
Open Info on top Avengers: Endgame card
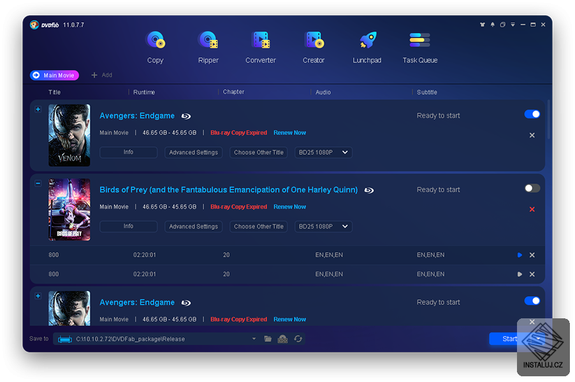pyautogui.click(x=128, y=152)
